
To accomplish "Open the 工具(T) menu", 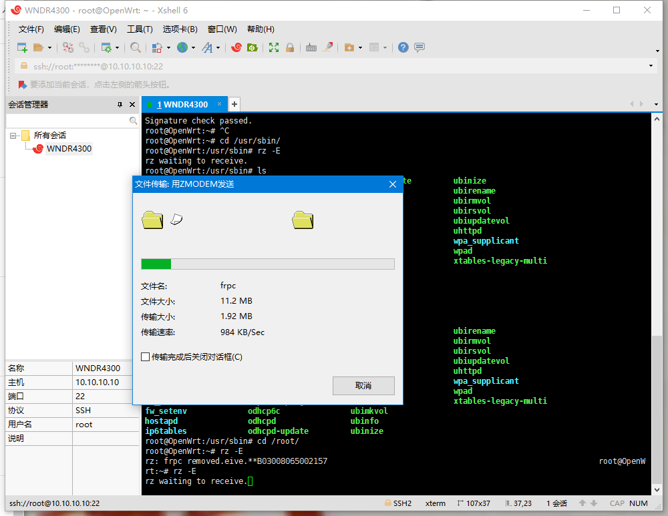I will pos(140,29).
